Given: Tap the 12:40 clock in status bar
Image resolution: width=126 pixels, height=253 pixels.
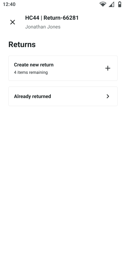Looking at the screenshot, I should (9, 4).
